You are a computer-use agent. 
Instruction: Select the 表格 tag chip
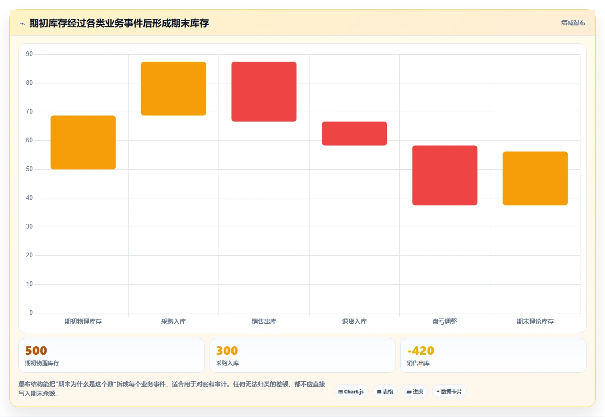[x=385, y=392]
